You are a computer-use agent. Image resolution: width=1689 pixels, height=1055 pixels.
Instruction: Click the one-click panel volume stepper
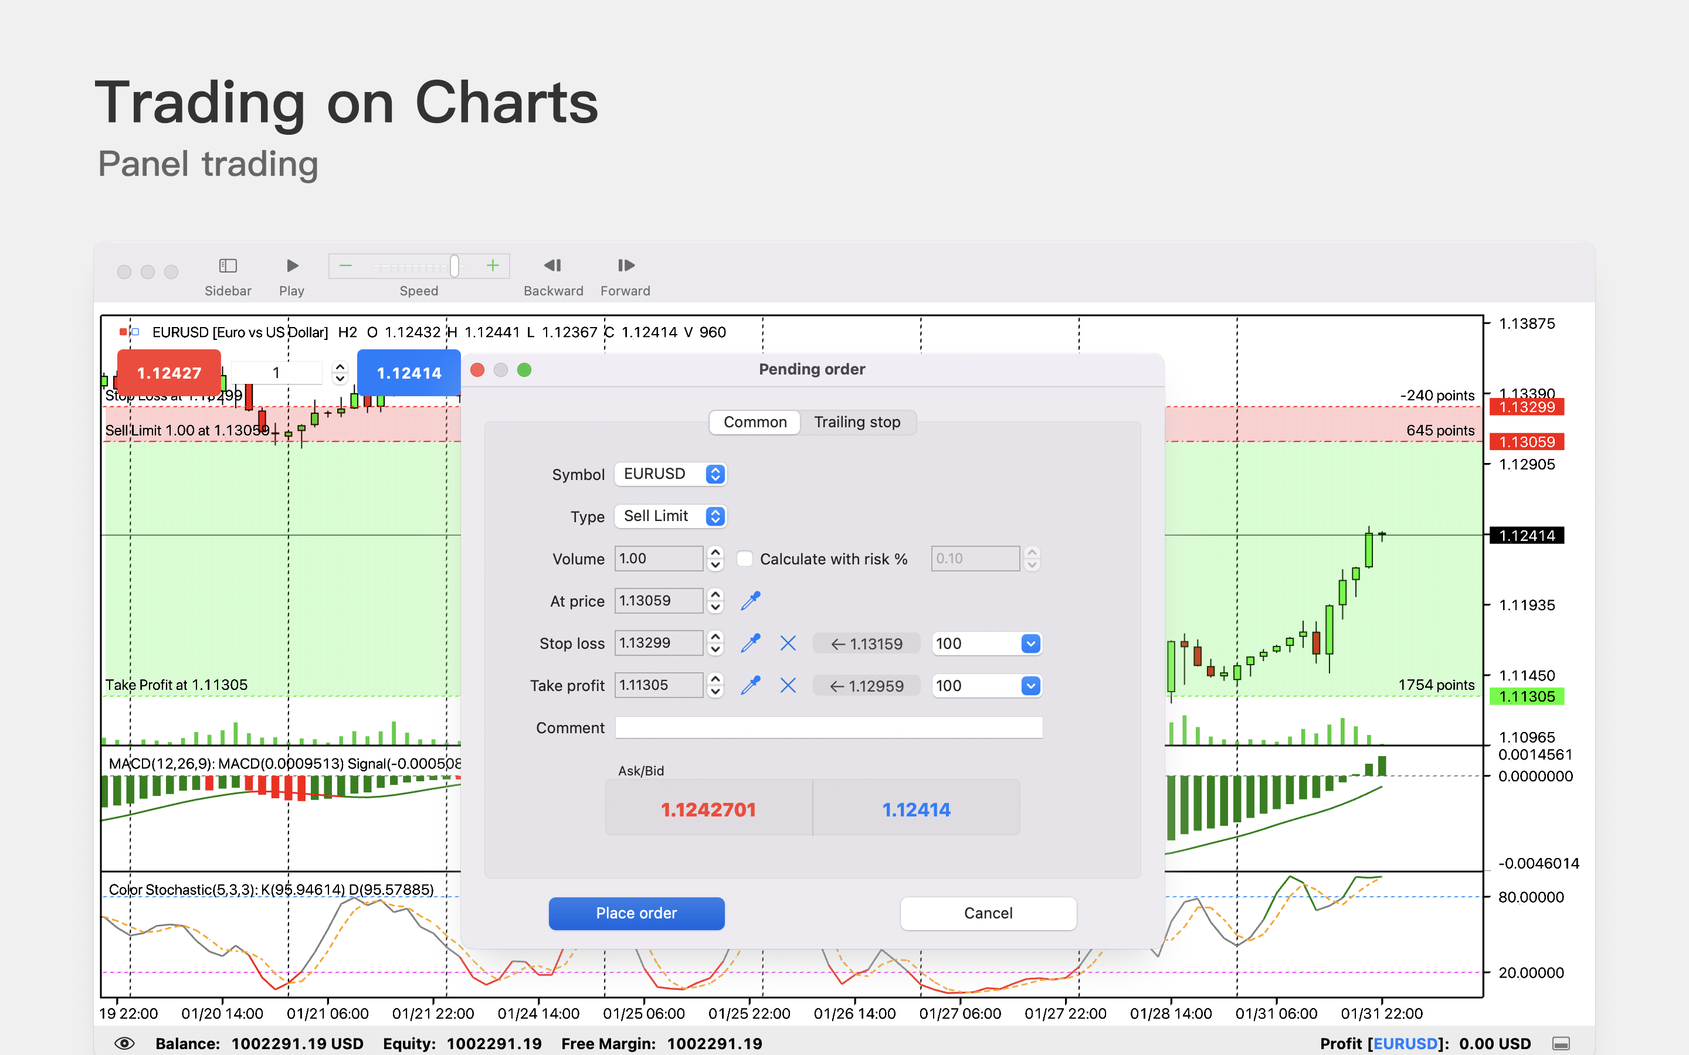point(340,373)
